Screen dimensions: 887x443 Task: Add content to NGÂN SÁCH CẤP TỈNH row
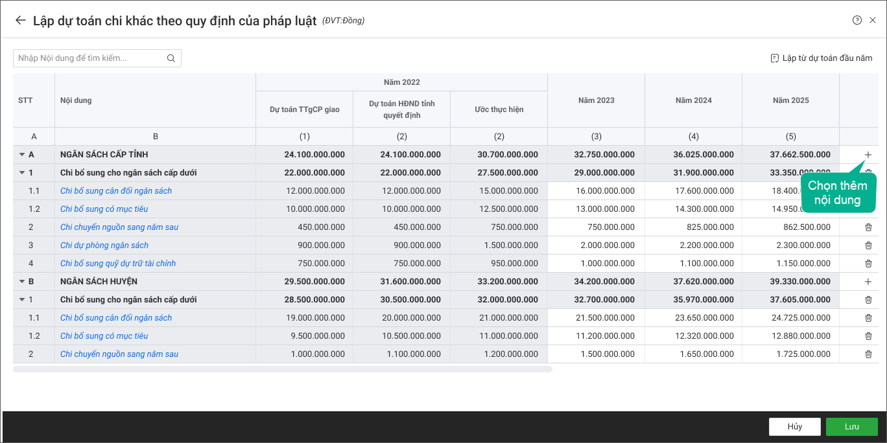point(868,155)
